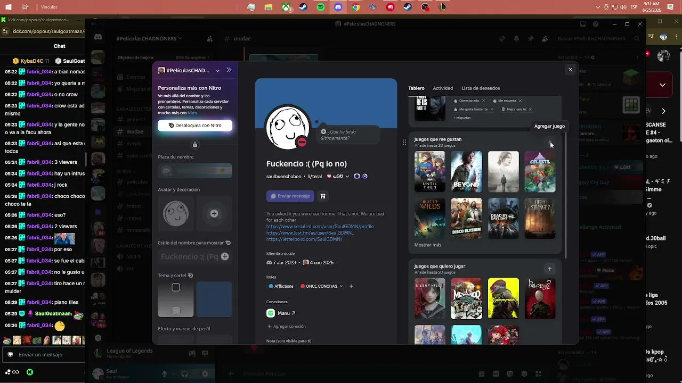Screen dimensions: 682x383
Task: Switch to the Tablero tab
Action: (x=416, y=88)
